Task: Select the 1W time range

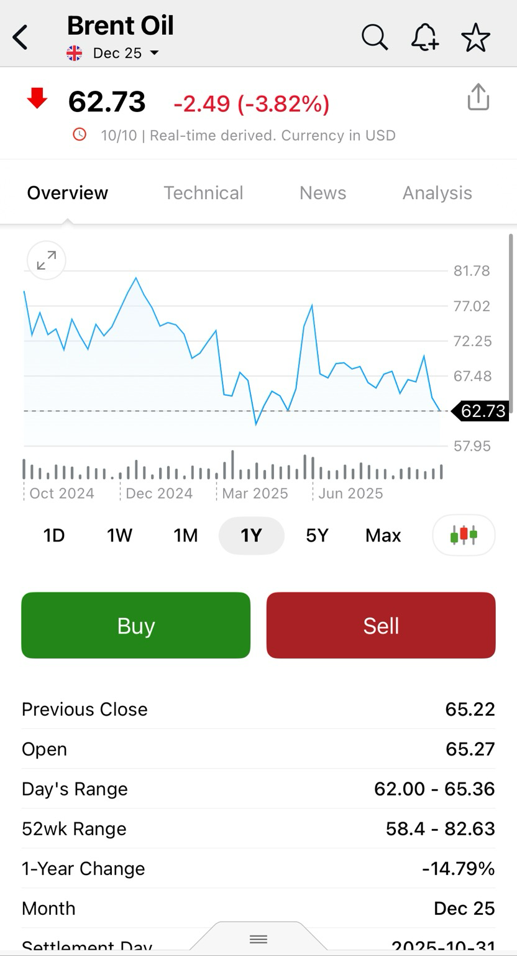Action: pos(119,535)
